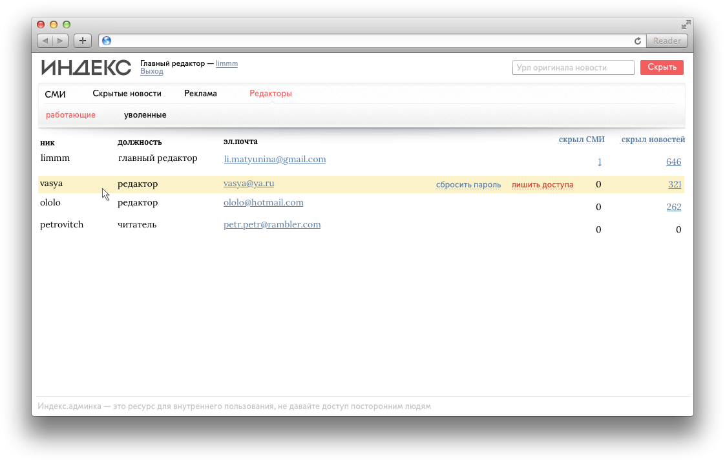725x462 pixels.
Task: Click the Выход logout link
Action: 151,72
